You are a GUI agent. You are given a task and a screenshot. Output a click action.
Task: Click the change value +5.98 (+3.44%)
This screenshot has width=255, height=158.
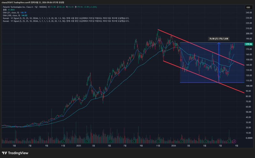pos(90,7)
